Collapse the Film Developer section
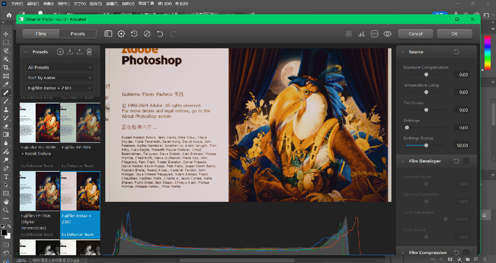 click(403, 161)
